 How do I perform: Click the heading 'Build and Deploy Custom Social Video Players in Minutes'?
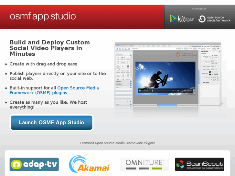pyautogui.click(x=50, y=48)
